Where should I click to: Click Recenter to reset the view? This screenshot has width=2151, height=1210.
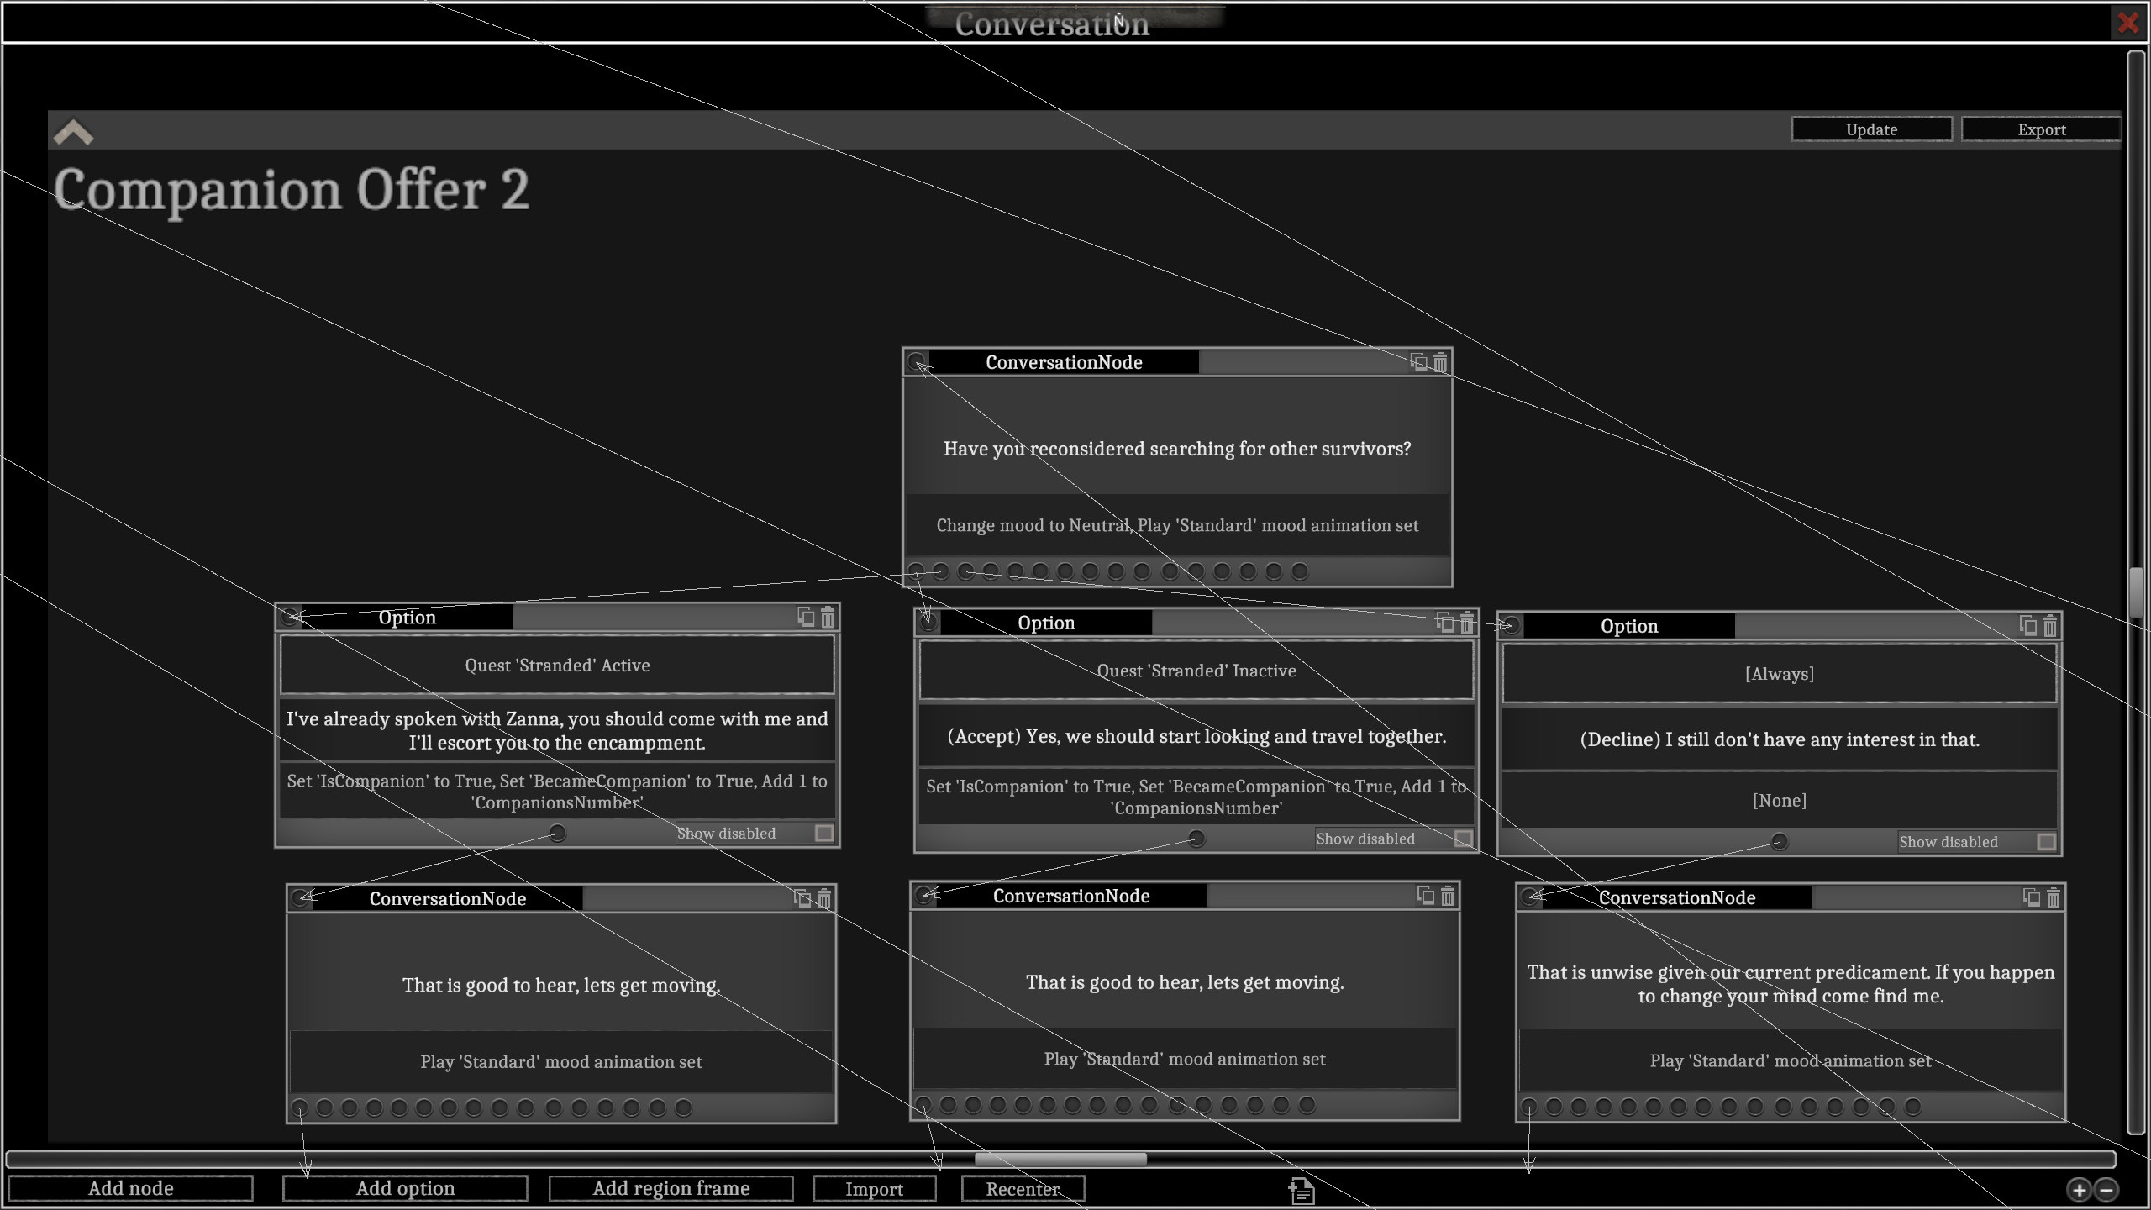click(x=1022, y=1188)
